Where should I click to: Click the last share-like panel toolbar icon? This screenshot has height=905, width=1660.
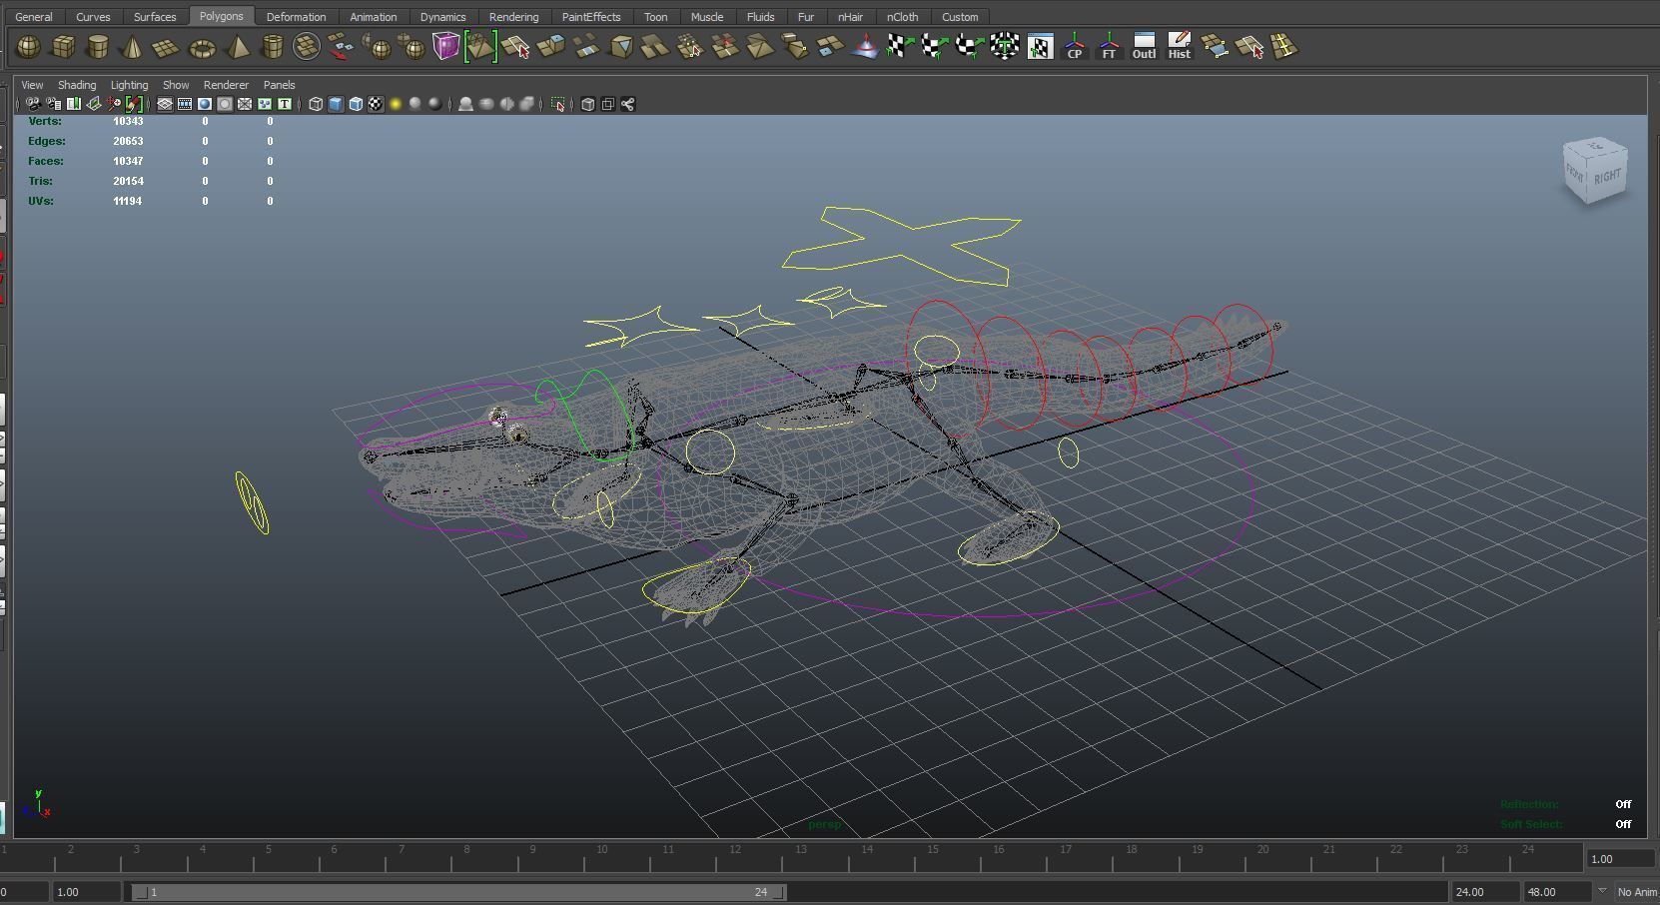click(x=627, y=104)
